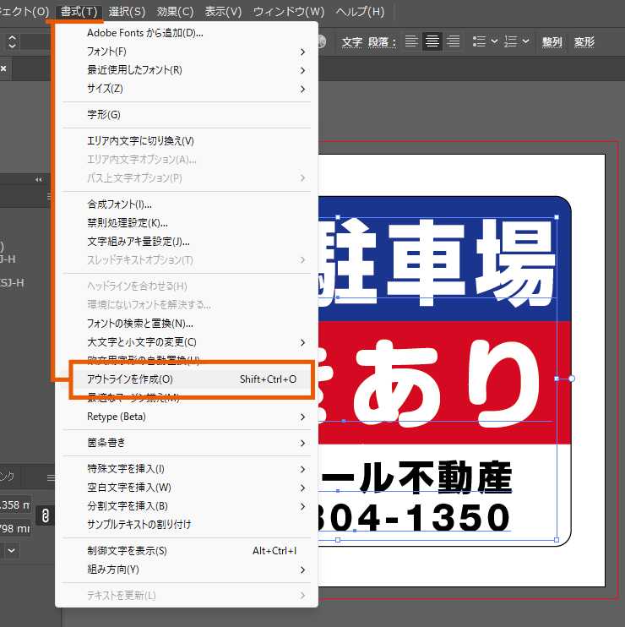Screen dimensions: 625x627
Task: Open the 書式(T) menu
Action: coord(79,12)
